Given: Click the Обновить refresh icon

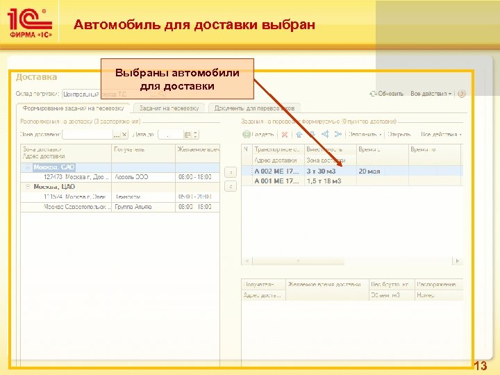Looking at the screenshot, I should pos(373,94).
